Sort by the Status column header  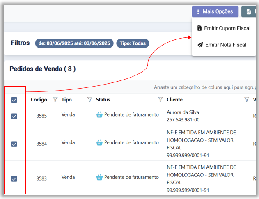103,99
